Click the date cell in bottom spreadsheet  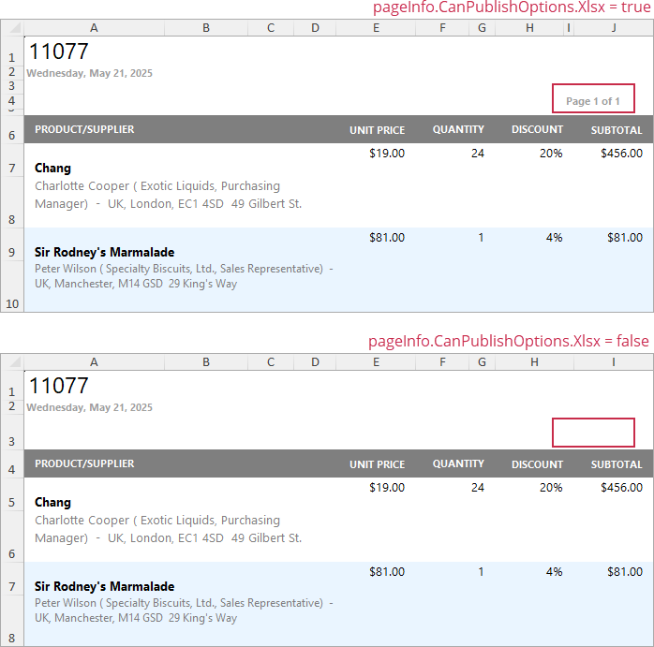click(89, 407)
